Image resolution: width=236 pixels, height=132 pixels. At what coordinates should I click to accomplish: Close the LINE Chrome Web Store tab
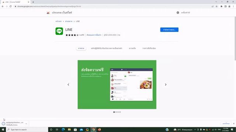(x=28, y=2)
